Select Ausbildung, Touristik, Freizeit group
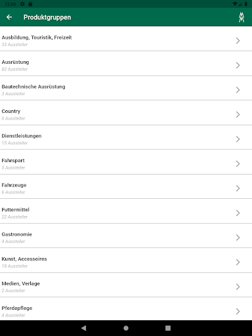The height and width of the screenshot is (336, 252). point(126,39)
